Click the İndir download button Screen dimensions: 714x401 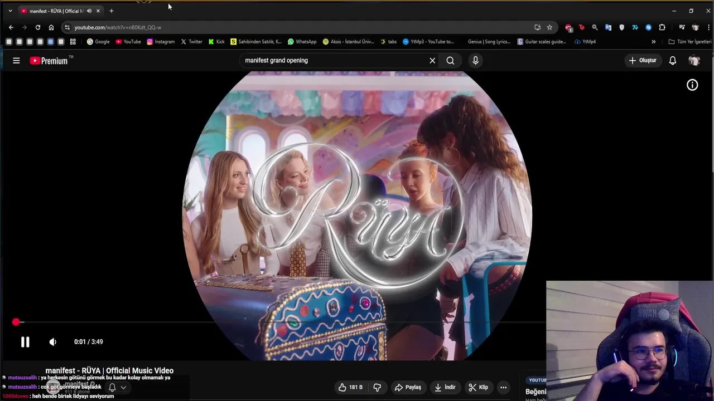point(445,387)
